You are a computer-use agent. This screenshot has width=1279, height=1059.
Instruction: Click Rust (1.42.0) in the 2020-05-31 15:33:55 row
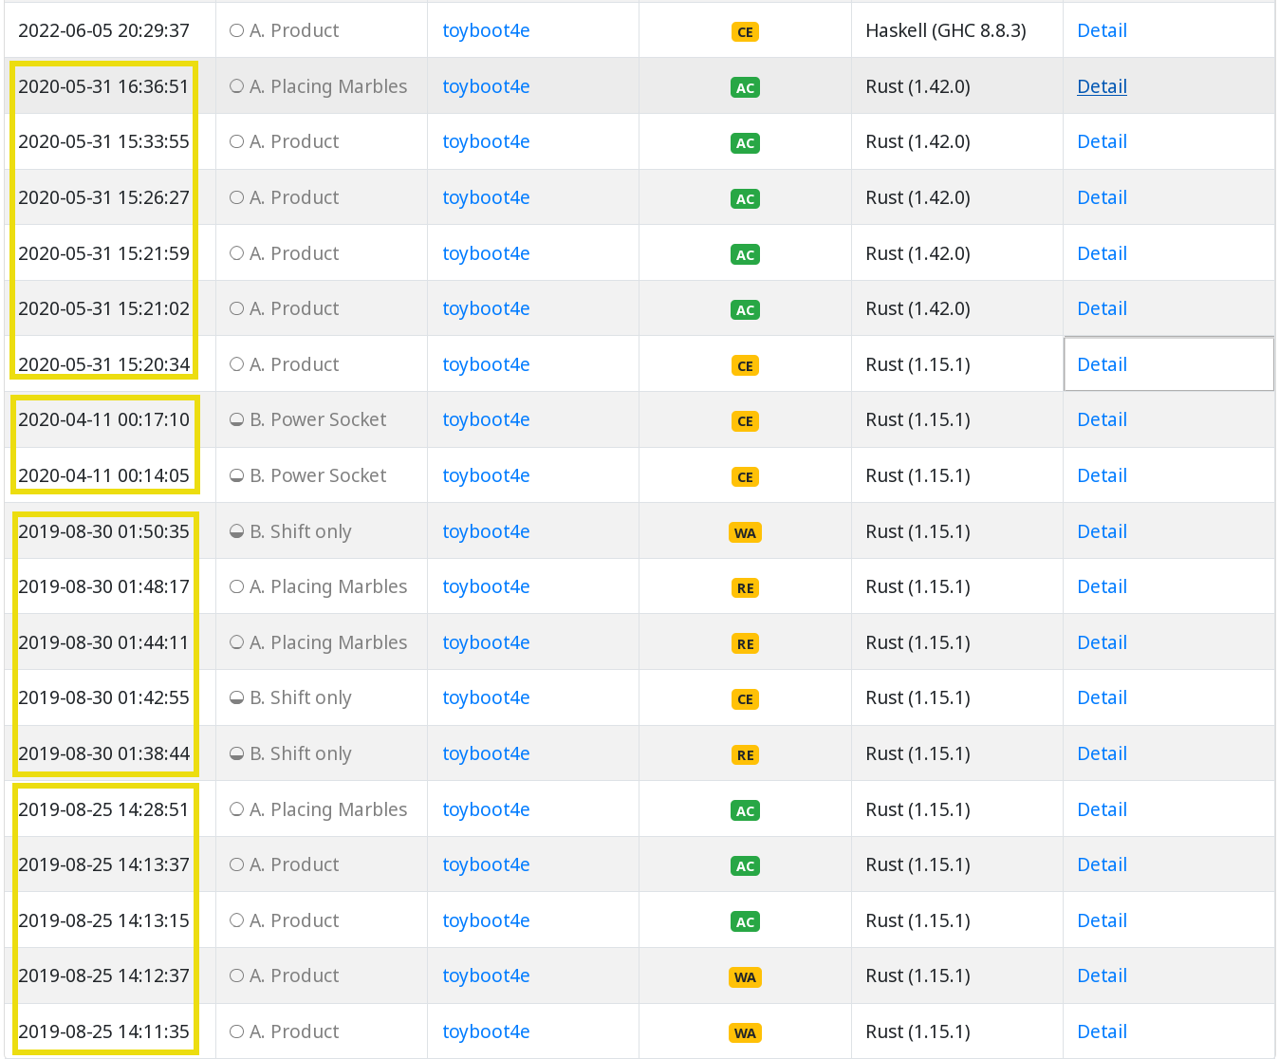click(x=918, y=141)
